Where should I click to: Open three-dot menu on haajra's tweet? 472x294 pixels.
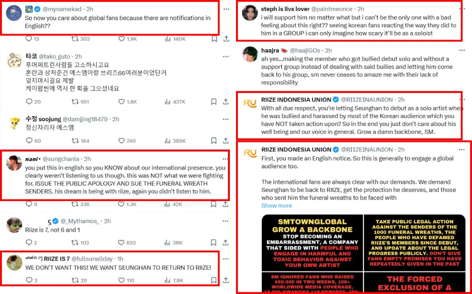point(462,50)
